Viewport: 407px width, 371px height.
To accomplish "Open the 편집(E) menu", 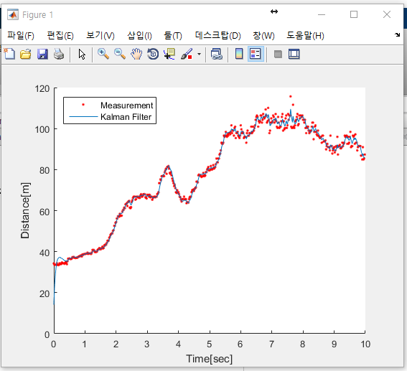I will click(x=60, y=35).
